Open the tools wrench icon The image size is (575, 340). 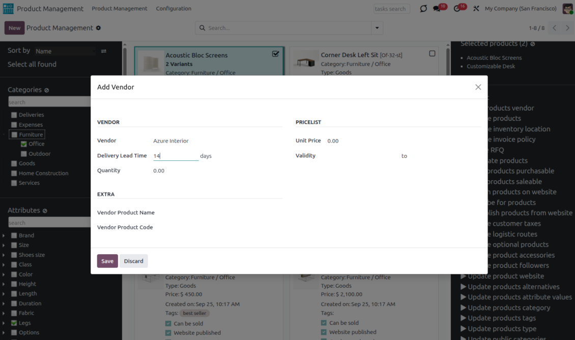click(x=476, y=9)
